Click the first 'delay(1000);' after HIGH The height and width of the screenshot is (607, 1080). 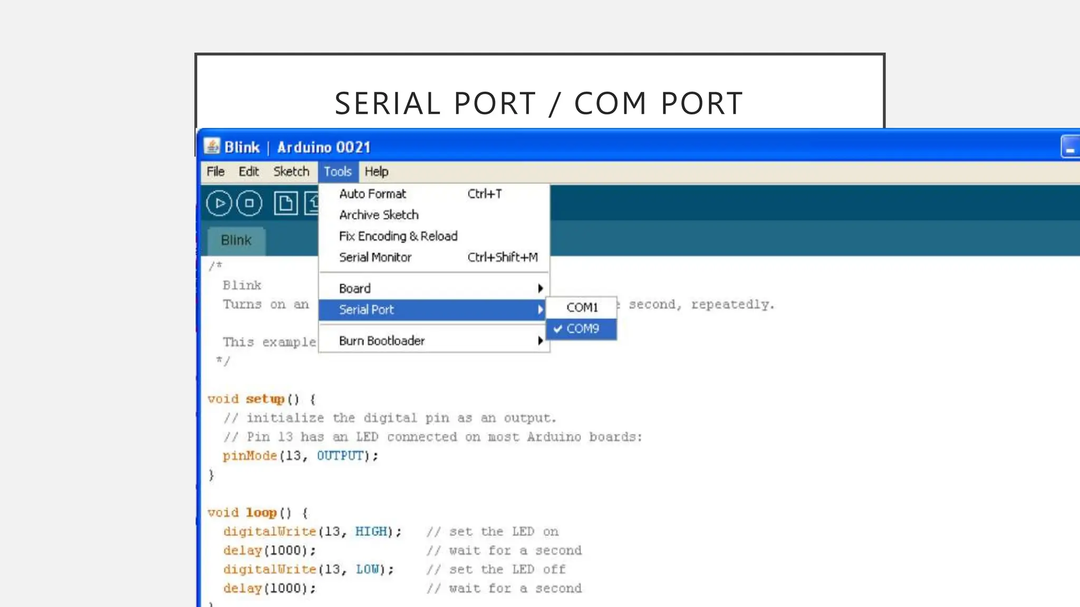(x=269, y=551)
